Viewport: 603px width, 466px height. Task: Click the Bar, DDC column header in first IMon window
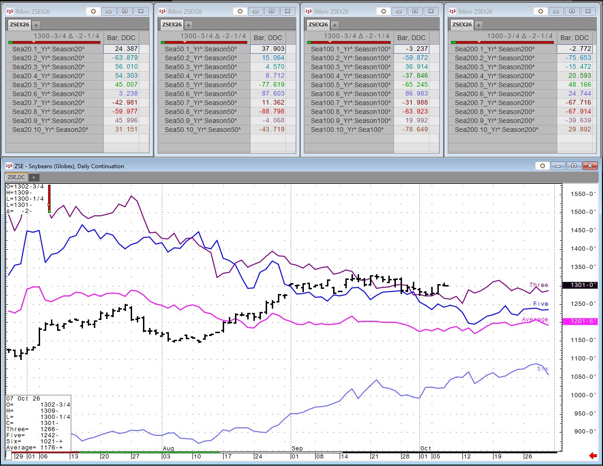click(x=121, y=38)
